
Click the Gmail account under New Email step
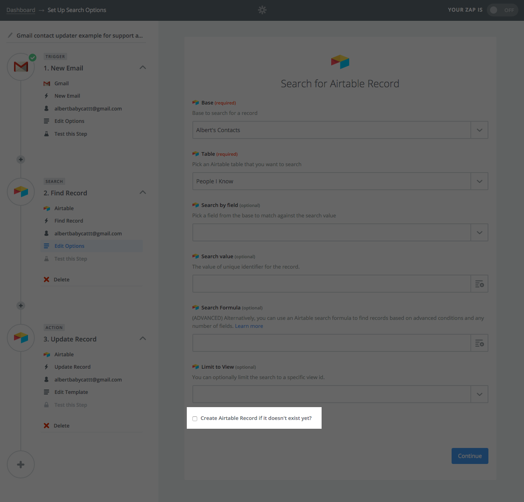click(88, 109)
